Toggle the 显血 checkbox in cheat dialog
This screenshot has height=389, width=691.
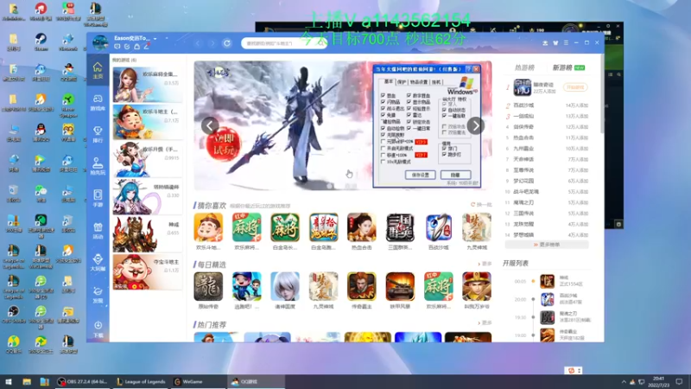(x=383, y=95)
